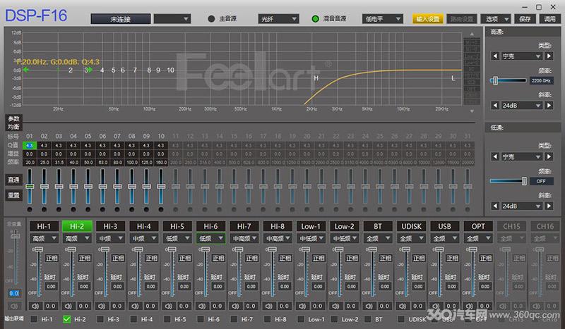
Task: Click the low-pass frequency slider handle
Action: pyautogui.click(x=524, y=181)
